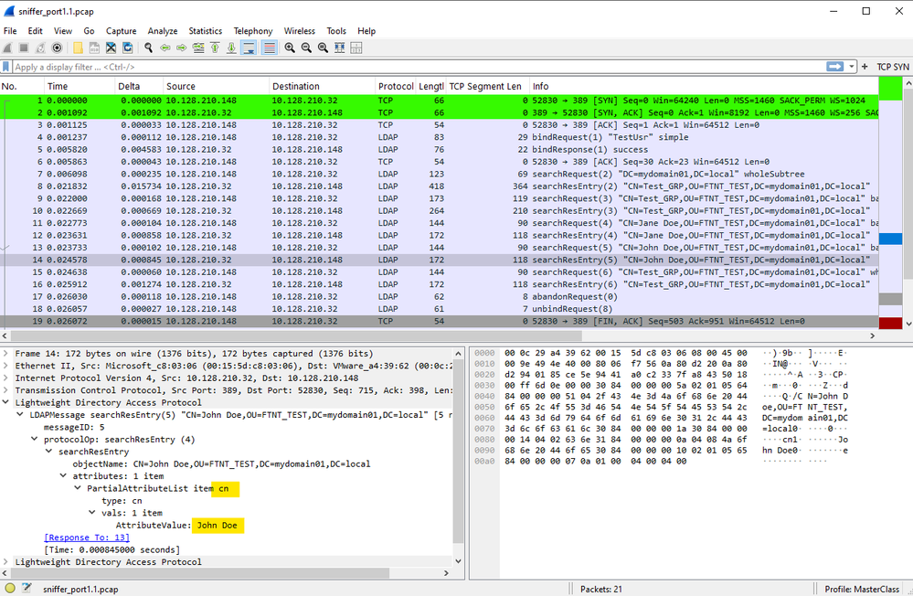Open the capture options dialog icon
Screen dimensions: 913x596
(x=57, y=48)
